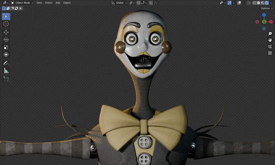Switch to Rendered viewport shading
The image size is (275, 165).
267,3
